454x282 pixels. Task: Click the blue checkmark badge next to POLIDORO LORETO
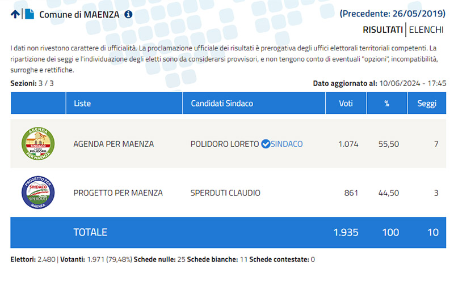265,144
